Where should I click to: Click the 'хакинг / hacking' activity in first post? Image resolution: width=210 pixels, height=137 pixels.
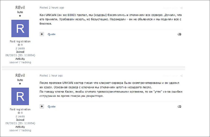click(20, 62)
